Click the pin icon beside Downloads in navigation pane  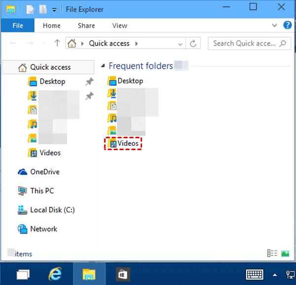click(x=89, y=96)
